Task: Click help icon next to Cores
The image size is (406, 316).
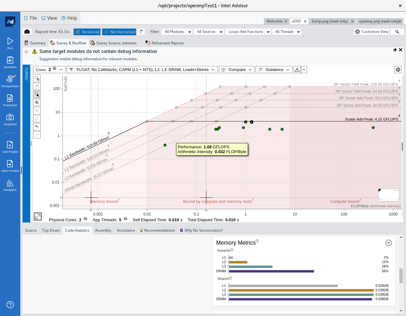Action: tap(55, 68)
